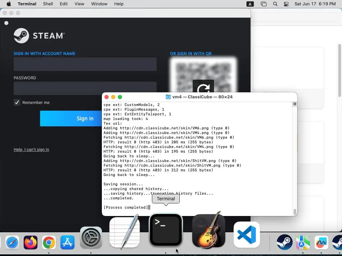Minimize Terminal with the yellow button
This screenshot has height=256, width=342.
[x=113, y=97]
